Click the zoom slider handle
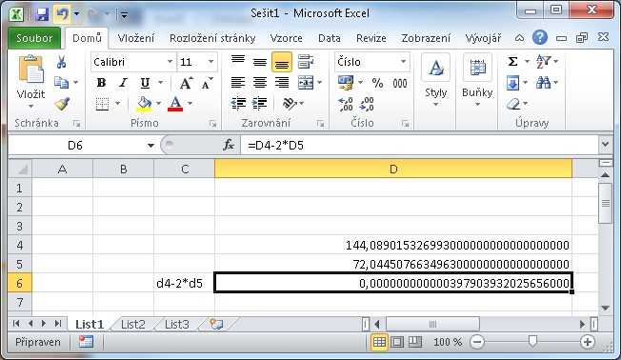Viewport: 621px width, 360px height. click(x=532, y=341)
